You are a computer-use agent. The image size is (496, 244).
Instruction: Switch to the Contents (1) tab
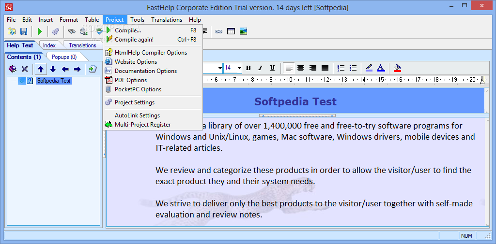(24, 57)
